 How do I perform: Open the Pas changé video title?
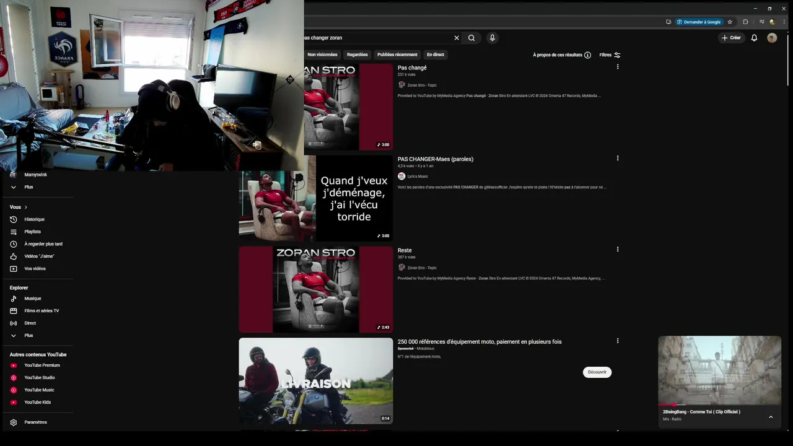412,68
